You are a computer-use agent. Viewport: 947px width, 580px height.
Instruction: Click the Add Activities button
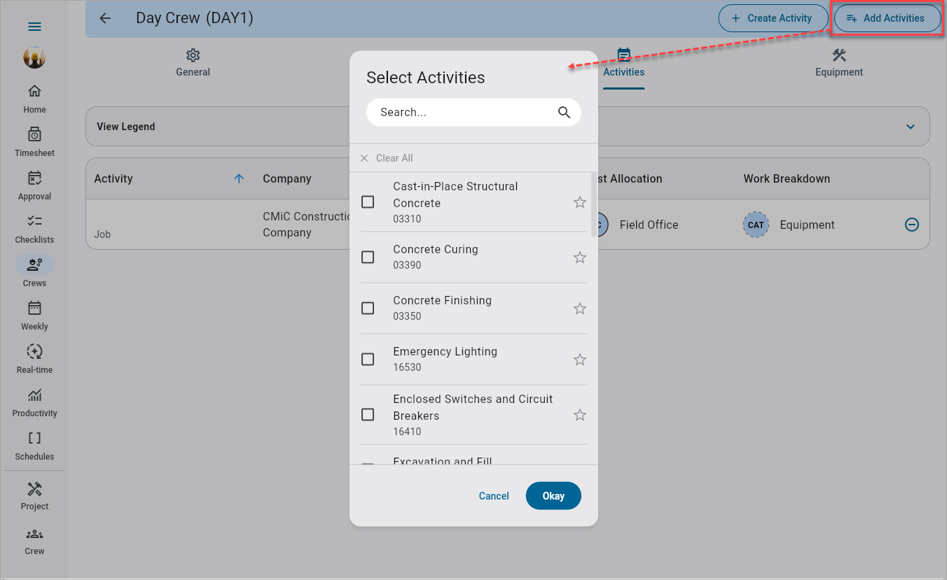pos(886,18)
